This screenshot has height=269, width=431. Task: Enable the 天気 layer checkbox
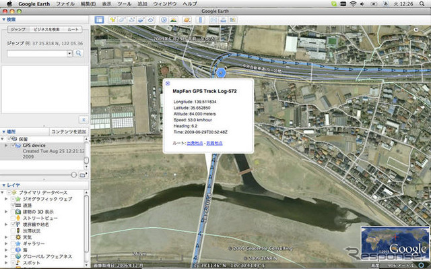pos(13,237)
